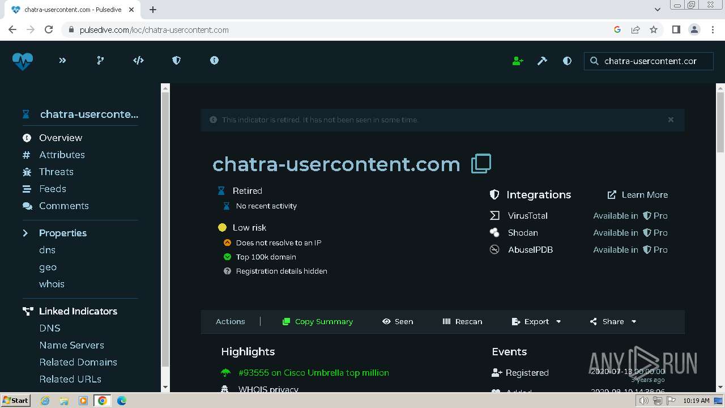The width and height of the screenshot is (725, 408).
Task: Click the Pulsedive heartbeat logo
Action: pyautogui.click(x=23, y=61)
